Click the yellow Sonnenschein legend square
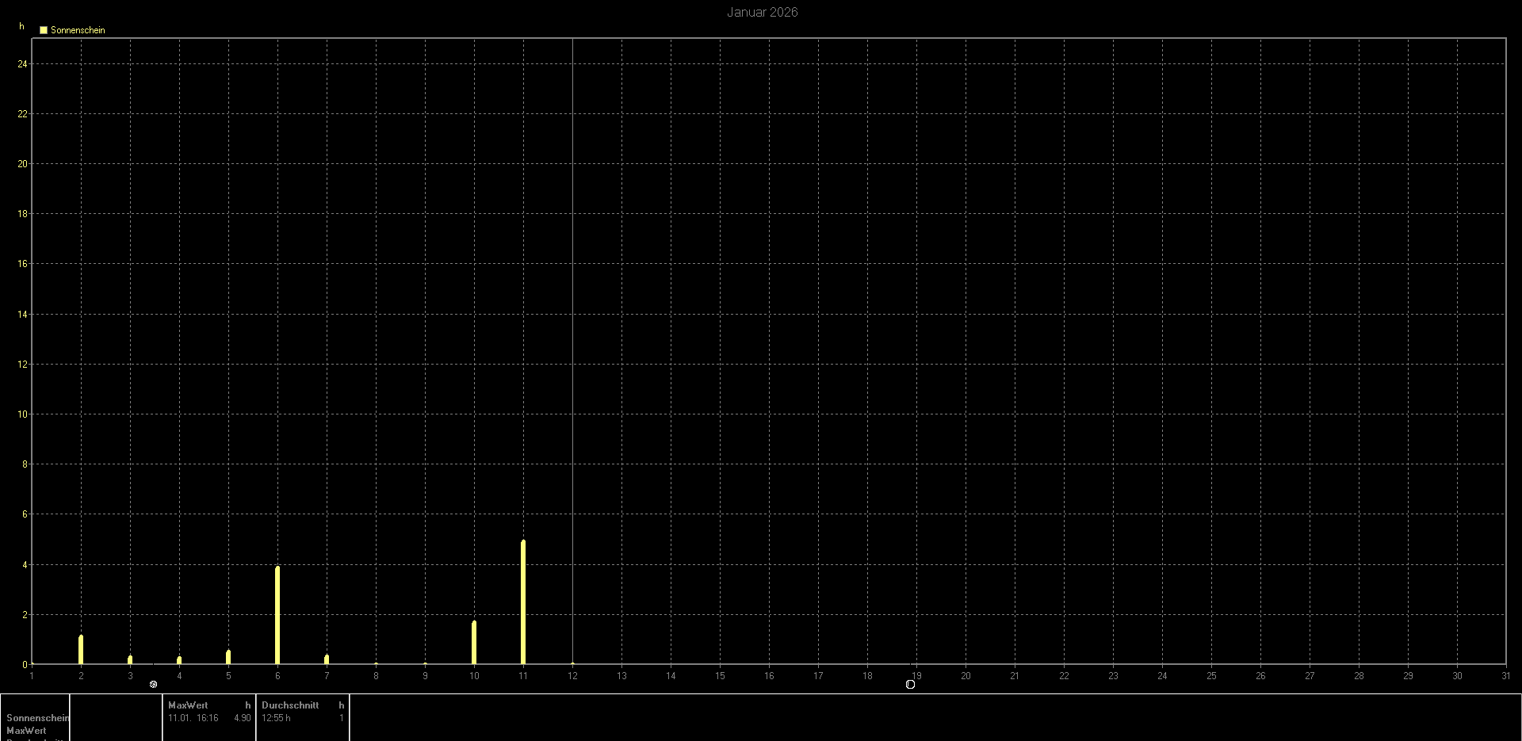The image size is (1522, 741). (x=44, y=30)
